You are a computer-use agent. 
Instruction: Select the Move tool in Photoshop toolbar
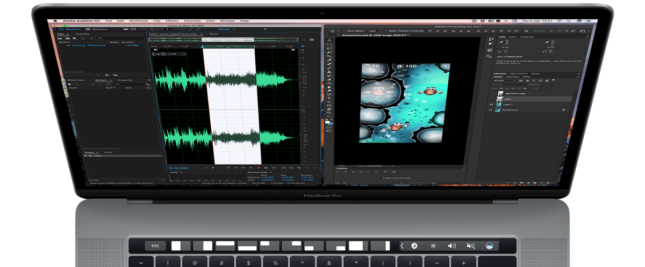tap(329, 40)
